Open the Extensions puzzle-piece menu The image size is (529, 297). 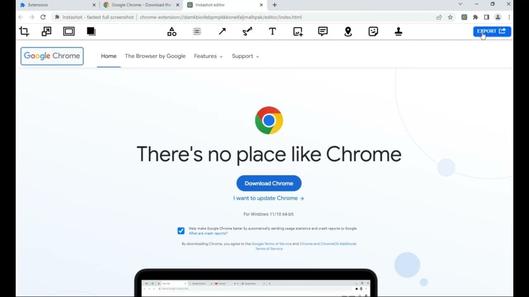[475, 17]
